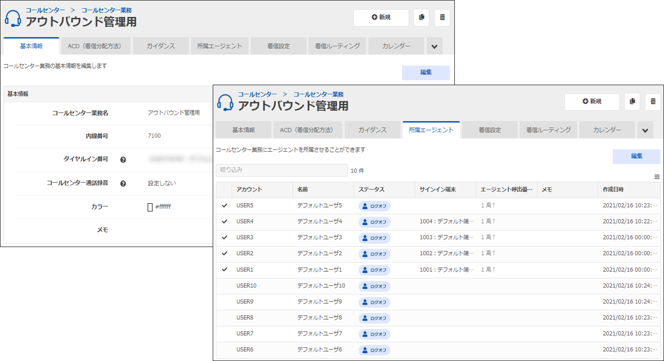This screenshot has width=664, height=361.
Task: Select 所属エージェント tab in the front window
Action: (431, 130)
